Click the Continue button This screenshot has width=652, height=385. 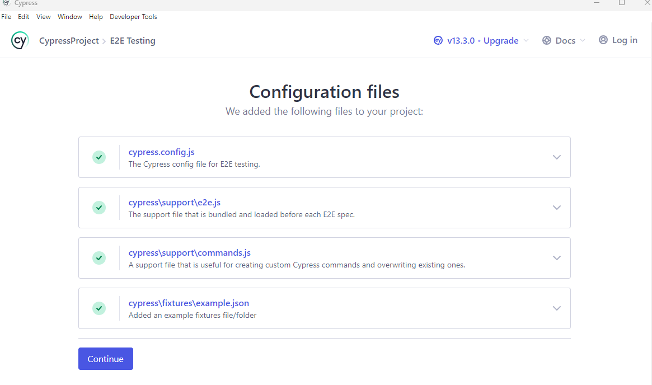tap(106, 359)
